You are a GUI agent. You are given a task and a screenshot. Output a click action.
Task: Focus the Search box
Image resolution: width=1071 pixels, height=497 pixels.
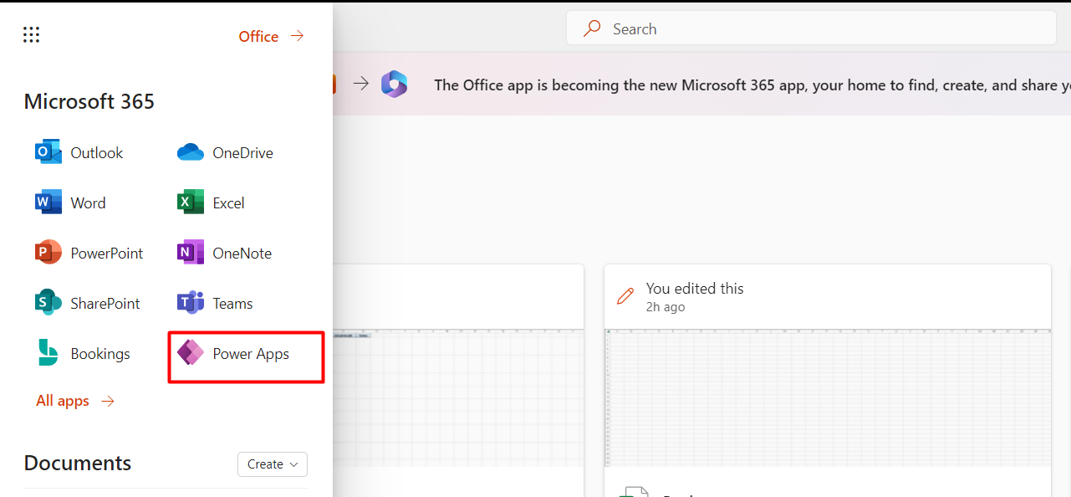[x=811, y=28]
